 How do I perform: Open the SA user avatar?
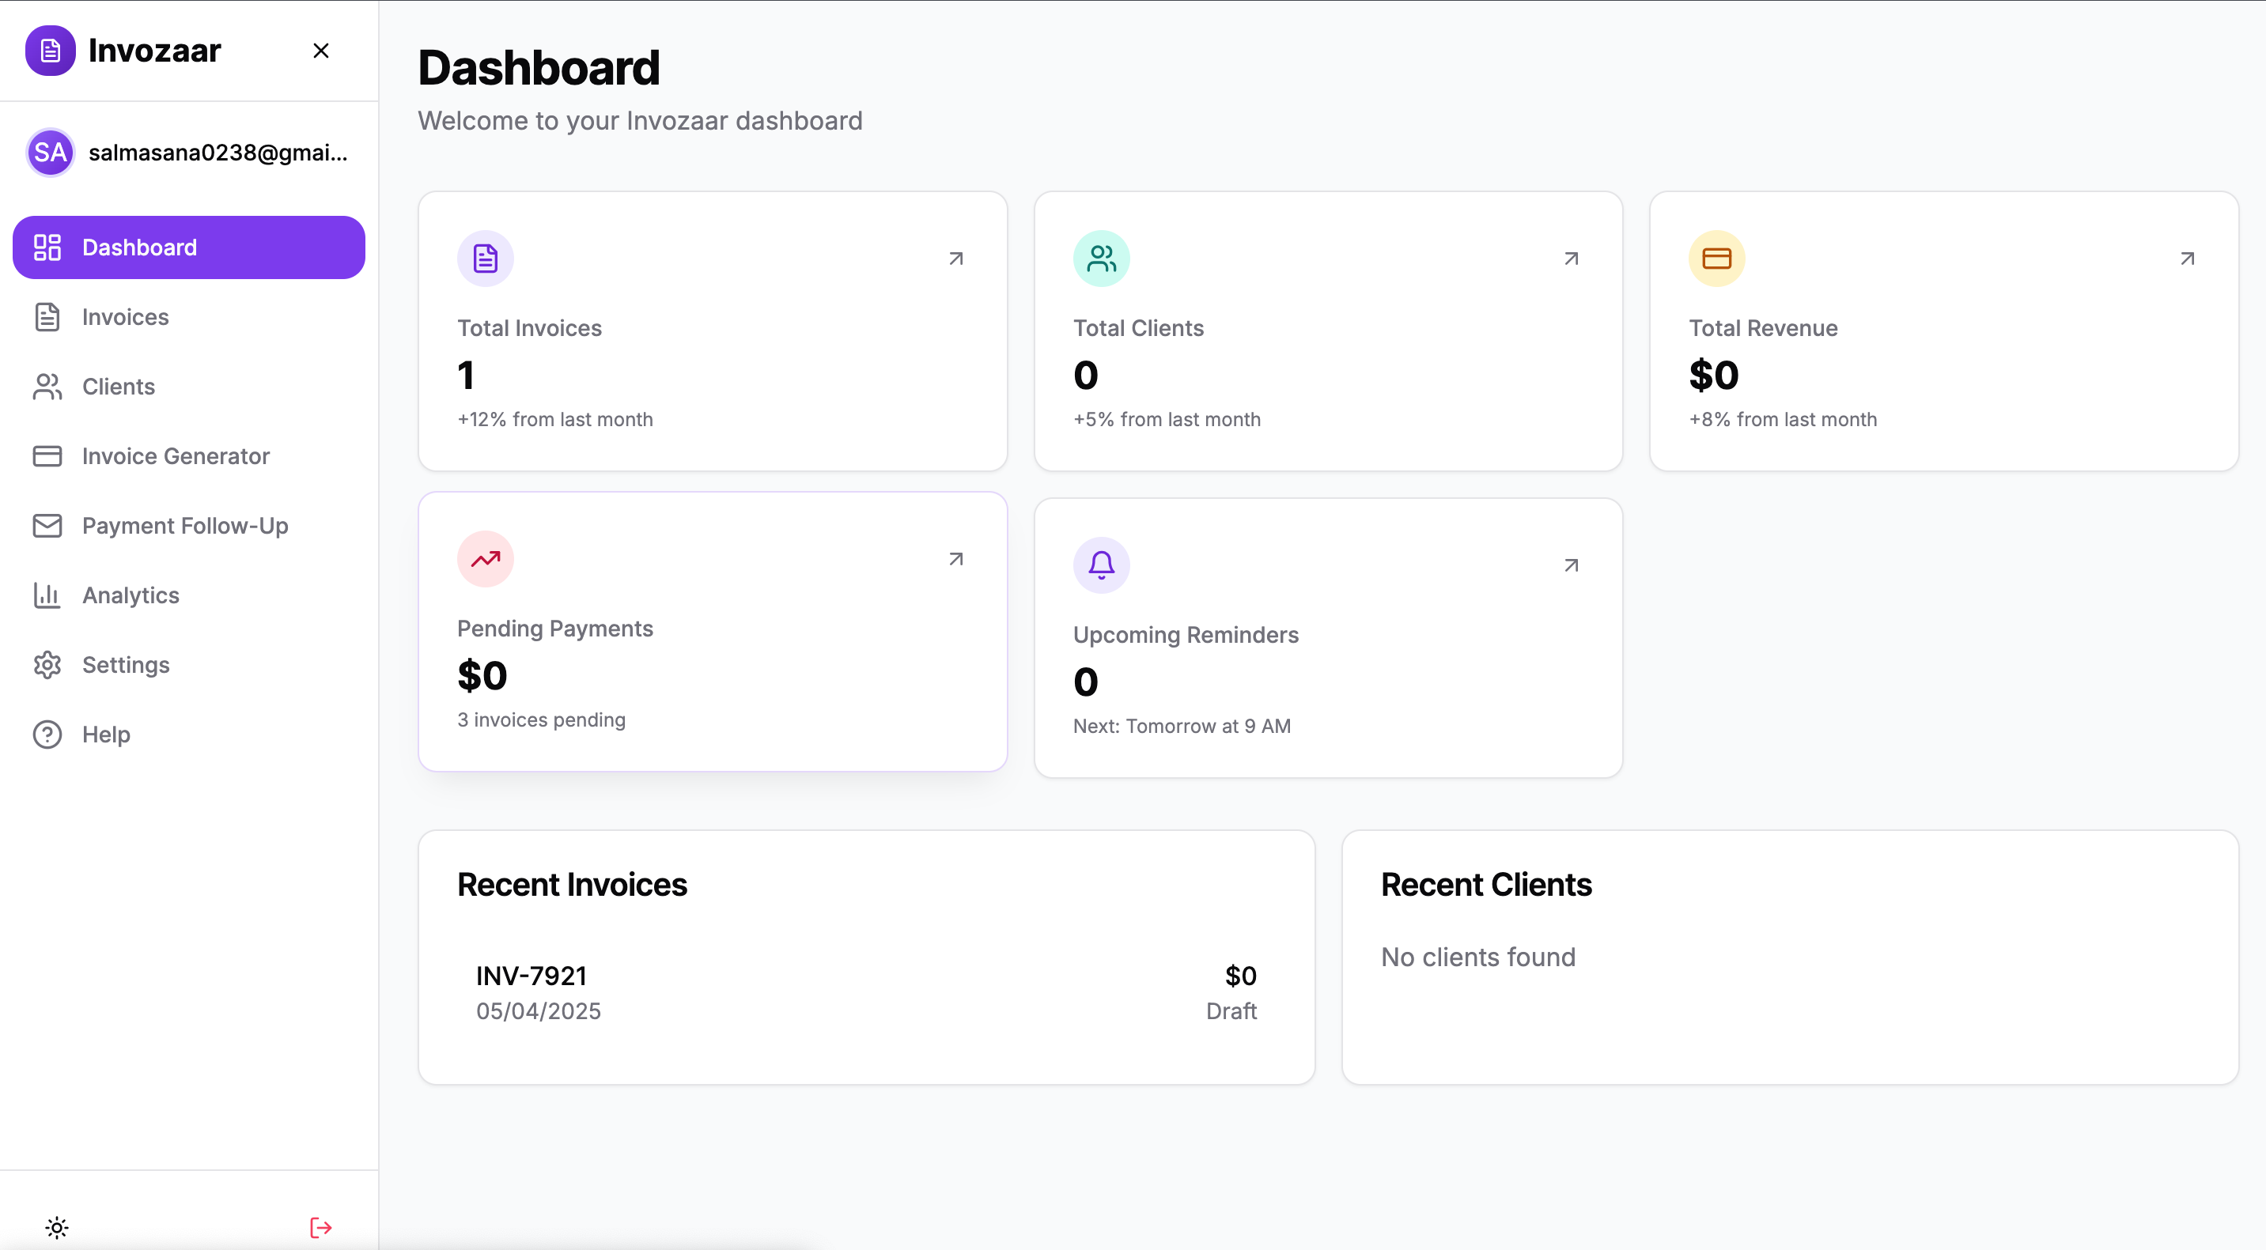click(x=50, y=153)
